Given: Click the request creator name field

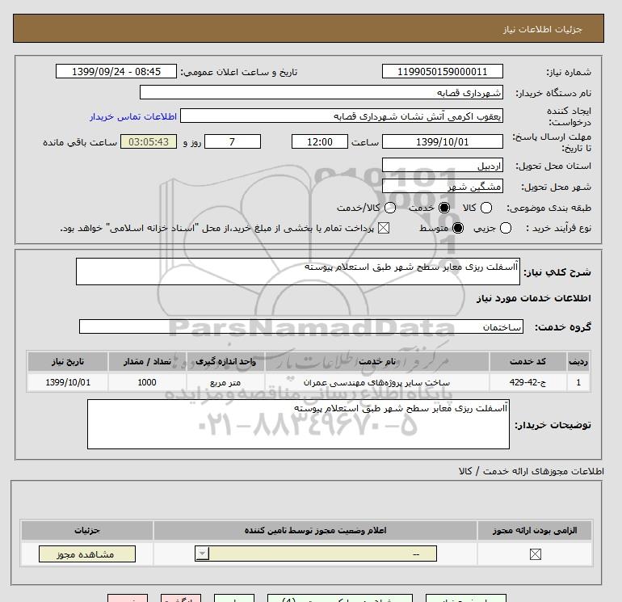Looking at the screenshot, I should point(342,116).
